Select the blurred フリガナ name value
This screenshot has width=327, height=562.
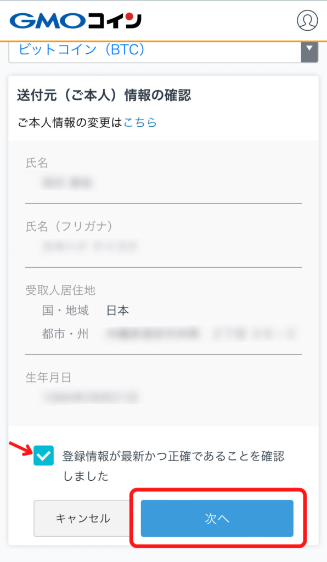[89, 246]
